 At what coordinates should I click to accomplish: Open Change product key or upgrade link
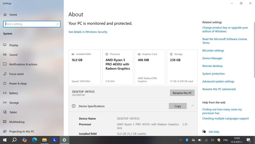tap(225, 29)
